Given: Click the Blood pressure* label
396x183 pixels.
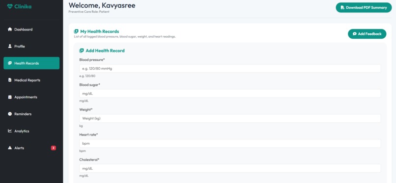Looking at the screenshot, I should pos(92,60).
